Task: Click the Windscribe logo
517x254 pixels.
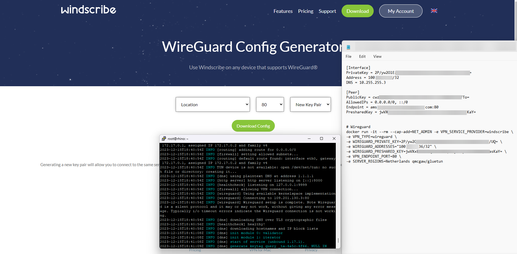Action: click(88, 10)
